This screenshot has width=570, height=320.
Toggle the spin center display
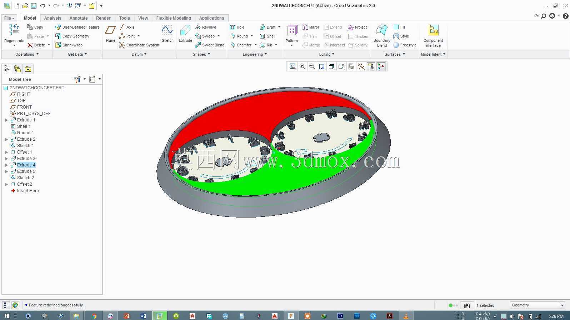[x=381, y=66]
